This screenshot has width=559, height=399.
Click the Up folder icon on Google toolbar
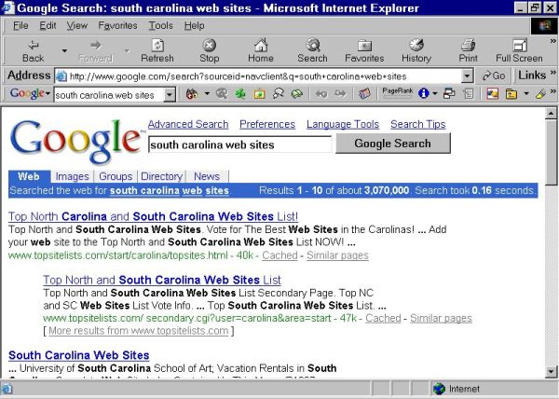[x=511, y=94]
